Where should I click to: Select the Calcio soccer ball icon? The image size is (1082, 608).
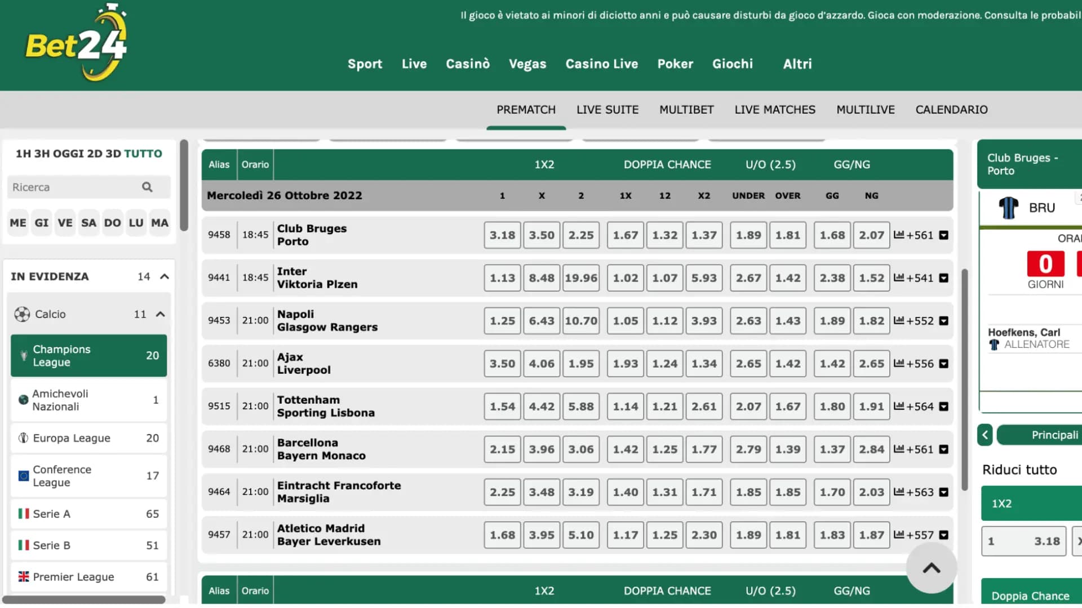tap(23, 314)
